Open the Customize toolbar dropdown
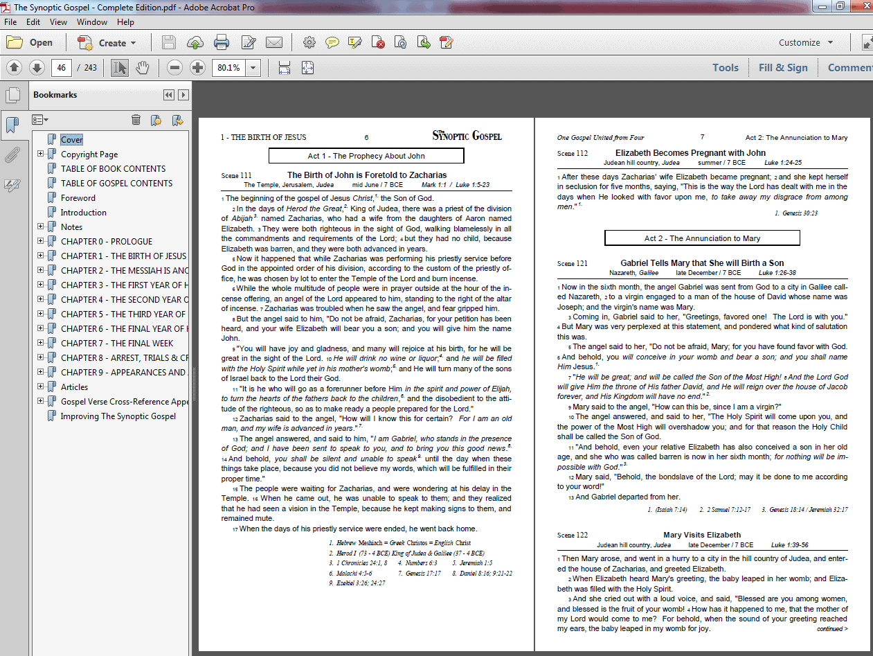This screenshot has height=656, width=873. point(806,42)
